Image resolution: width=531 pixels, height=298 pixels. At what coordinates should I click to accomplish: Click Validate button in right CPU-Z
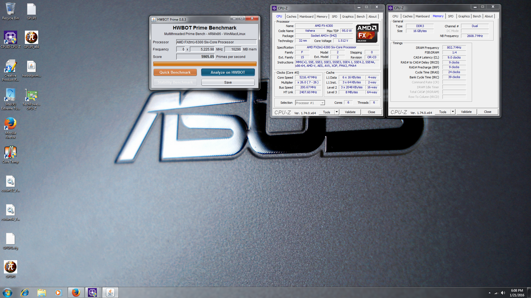(x=466, y=112)
